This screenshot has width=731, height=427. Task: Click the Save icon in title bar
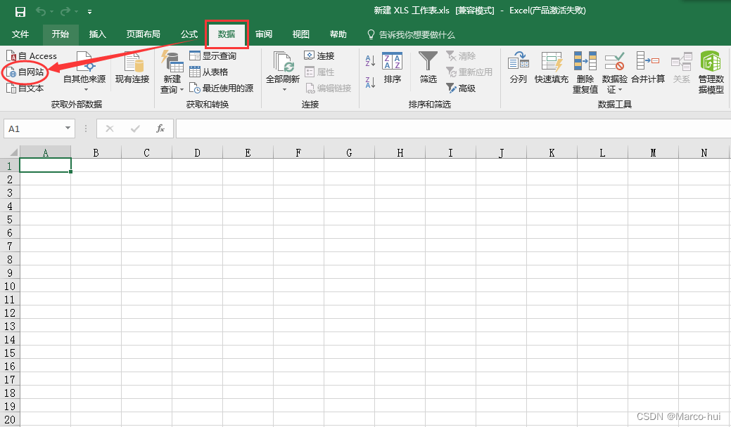(20, 12)
